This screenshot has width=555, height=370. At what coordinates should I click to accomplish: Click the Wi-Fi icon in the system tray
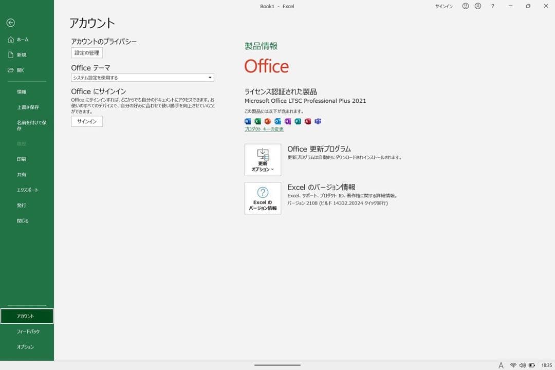tap(513, 364)
